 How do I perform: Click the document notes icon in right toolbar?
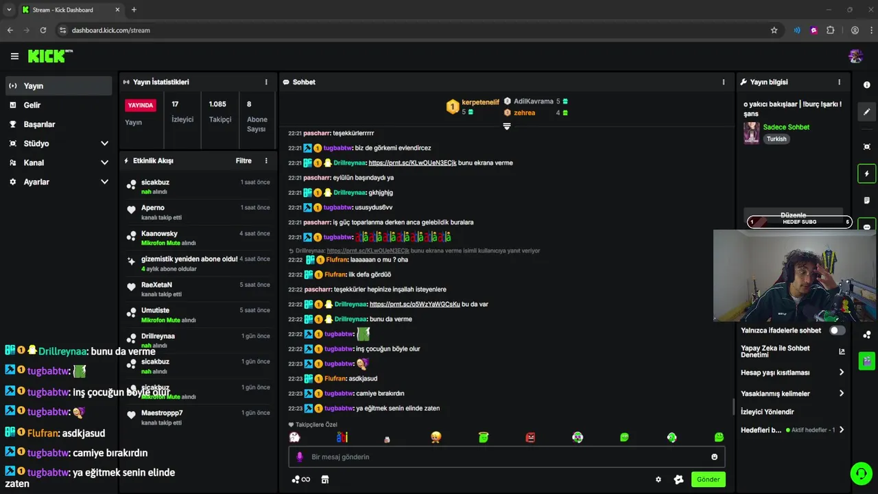pyautogui.click(x=867, y=200)
